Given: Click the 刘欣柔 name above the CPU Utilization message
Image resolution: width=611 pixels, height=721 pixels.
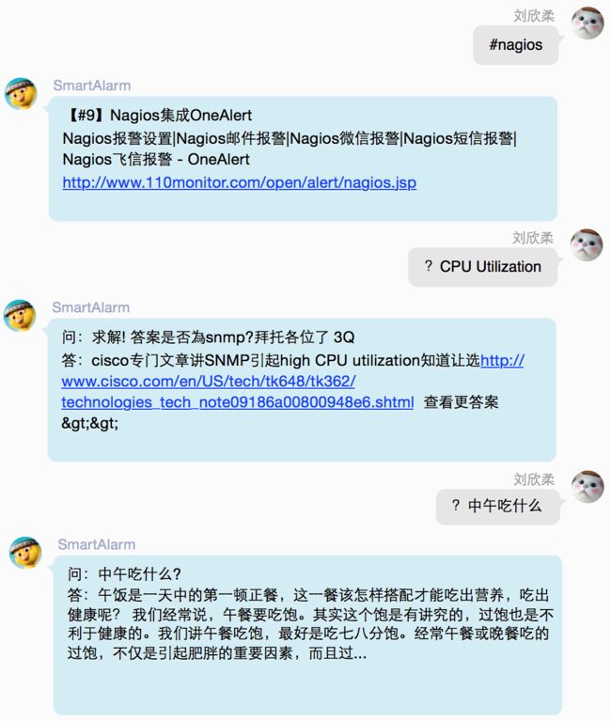Looking at the screenshot, I should pyautogui.click(x=533, y=238).
